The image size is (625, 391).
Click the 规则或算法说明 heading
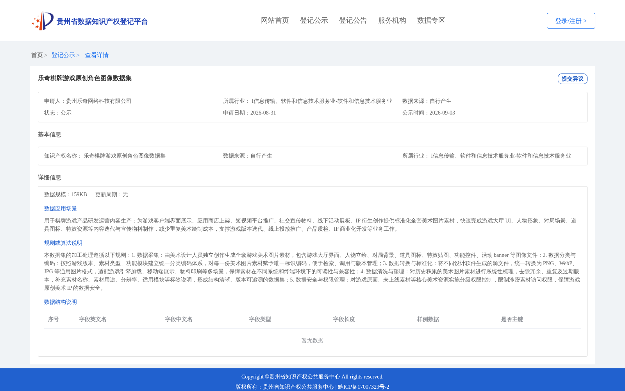(63, 243)
